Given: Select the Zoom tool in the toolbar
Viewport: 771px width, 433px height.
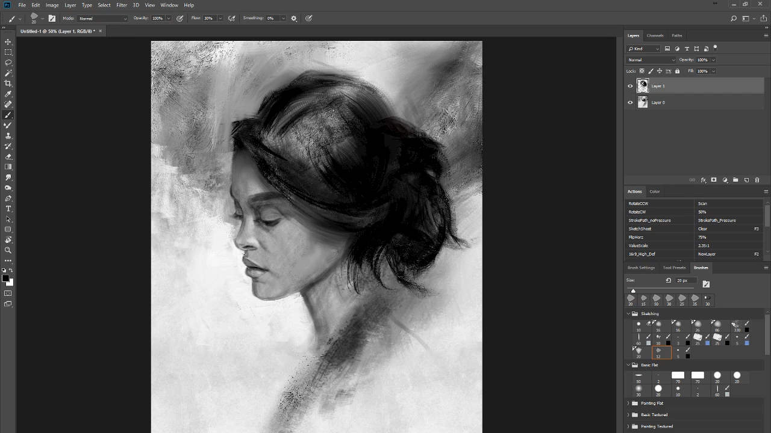Looking at the screenshot, I should pyautogui.click(x=8, y=250).
